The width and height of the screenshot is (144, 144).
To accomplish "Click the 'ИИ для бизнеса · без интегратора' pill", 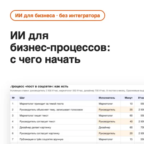I will [x=58, y=15].
